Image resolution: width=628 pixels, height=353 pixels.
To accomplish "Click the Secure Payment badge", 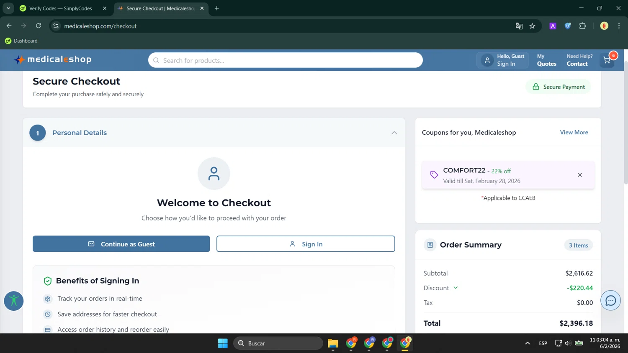I will pyautogui.click(x=559, y=87).
